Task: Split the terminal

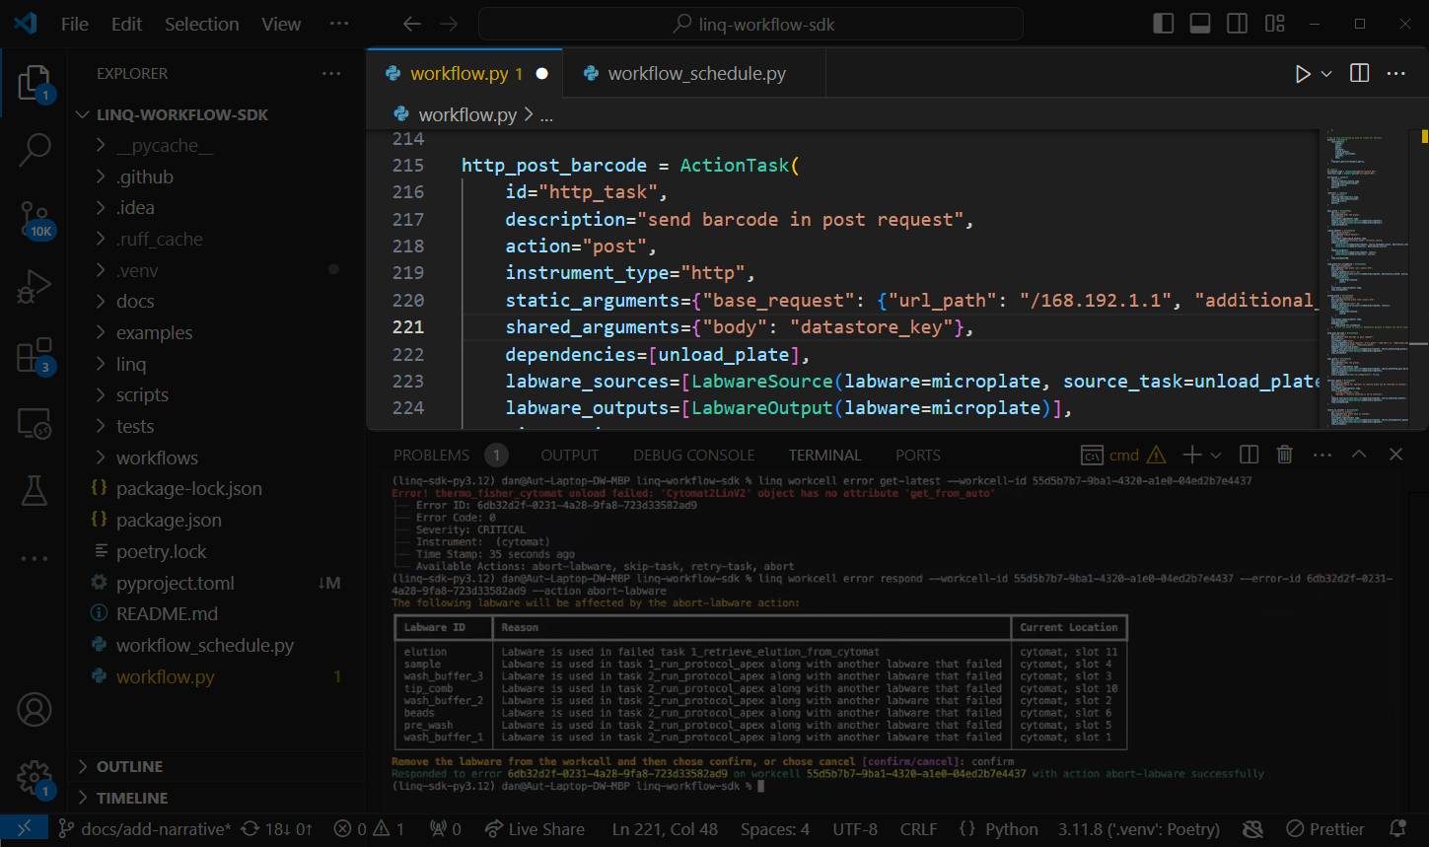Action: pyautogui.click(x=1248, y=454)
